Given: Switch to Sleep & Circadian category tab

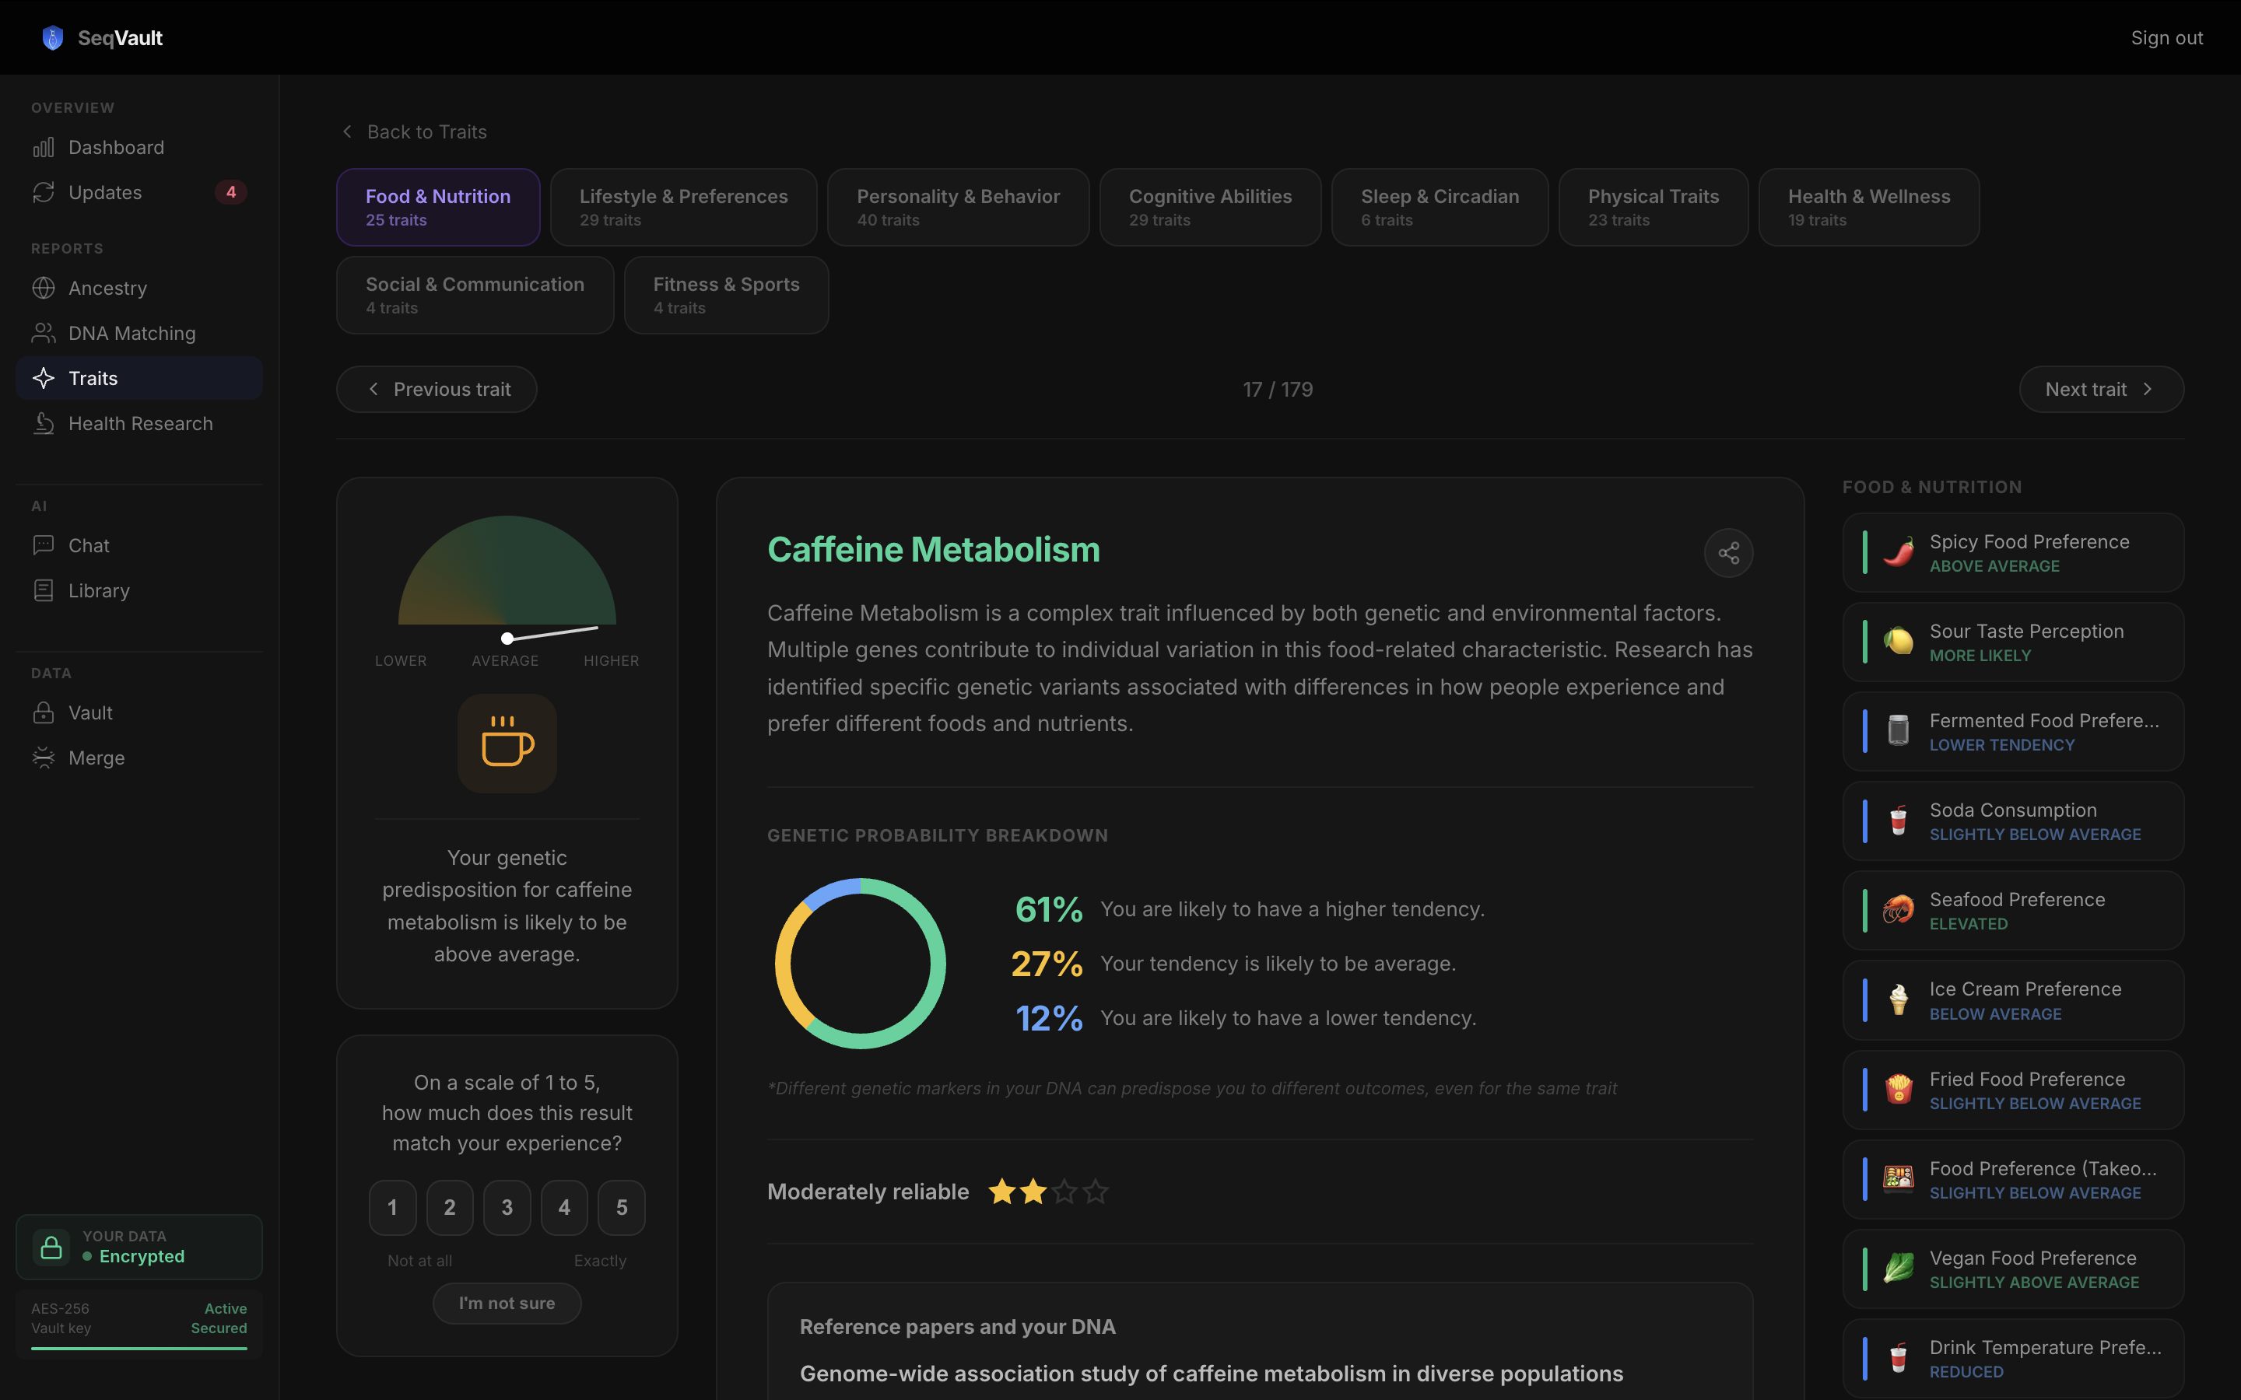Looking at the screenshot, I should pos(1439,206).
